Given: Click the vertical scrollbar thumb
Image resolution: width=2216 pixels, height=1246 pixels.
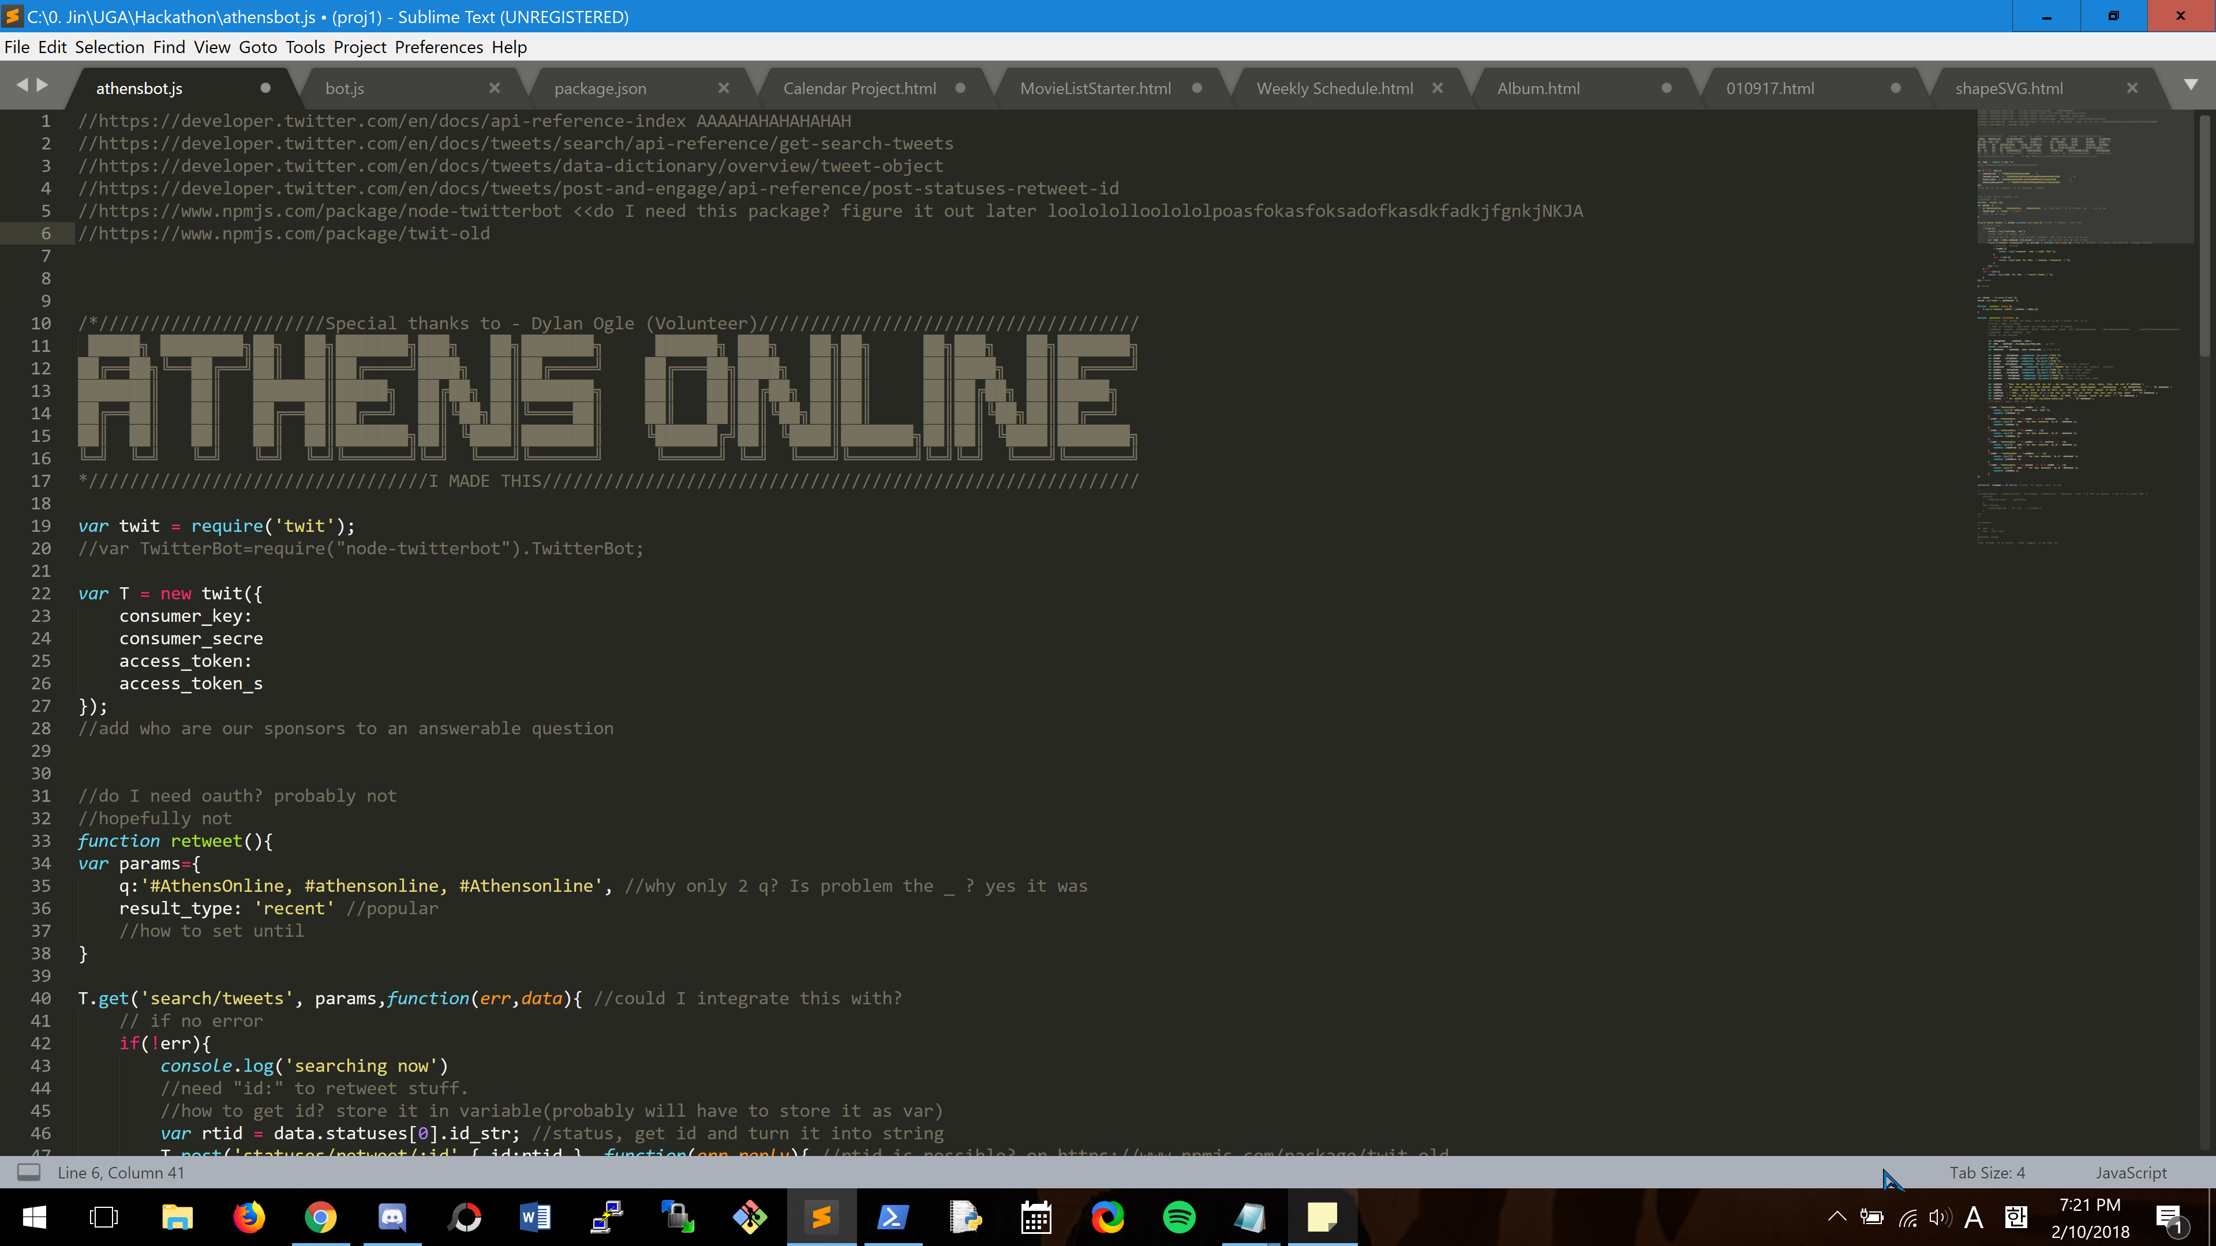Looking at the screenshot, I should click(2204, 237).
